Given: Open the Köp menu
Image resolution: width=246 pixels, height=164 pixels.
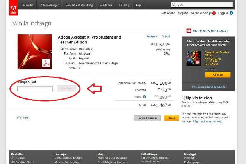Looking at the screenshot, I should (x=138, y=5).
